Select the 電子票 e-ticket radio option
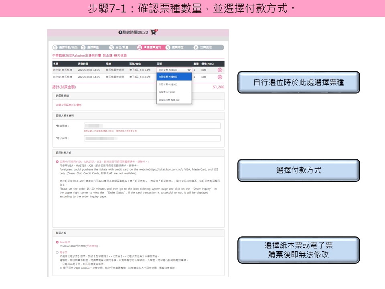385x289 pixels. (x=57, y=252)
